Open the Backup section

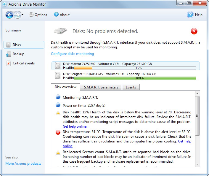19,54
